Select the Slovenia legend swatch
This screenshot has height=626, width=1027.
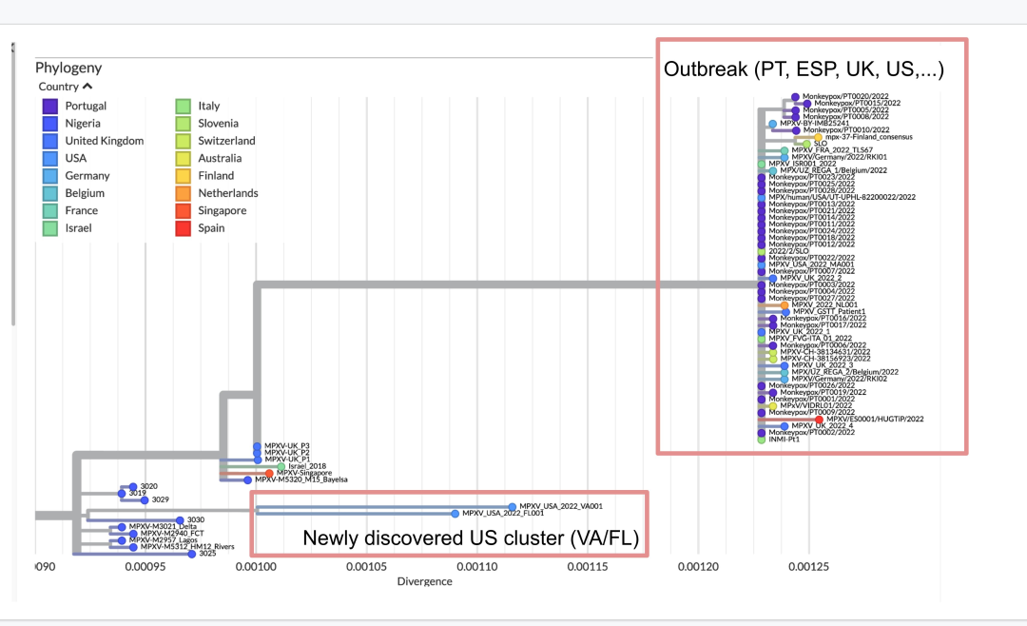coord(184,124)
